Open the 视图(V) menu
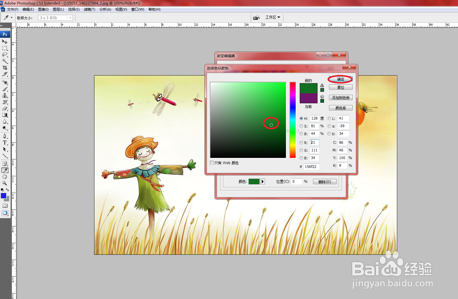 click(x=121, y=9)
